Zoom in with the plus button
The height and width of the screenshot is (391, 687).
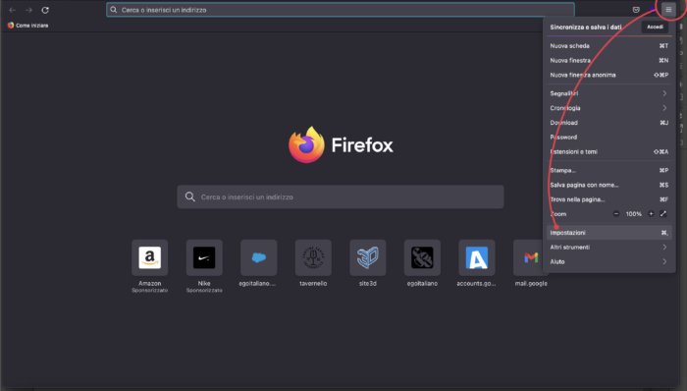pos(651,214)
